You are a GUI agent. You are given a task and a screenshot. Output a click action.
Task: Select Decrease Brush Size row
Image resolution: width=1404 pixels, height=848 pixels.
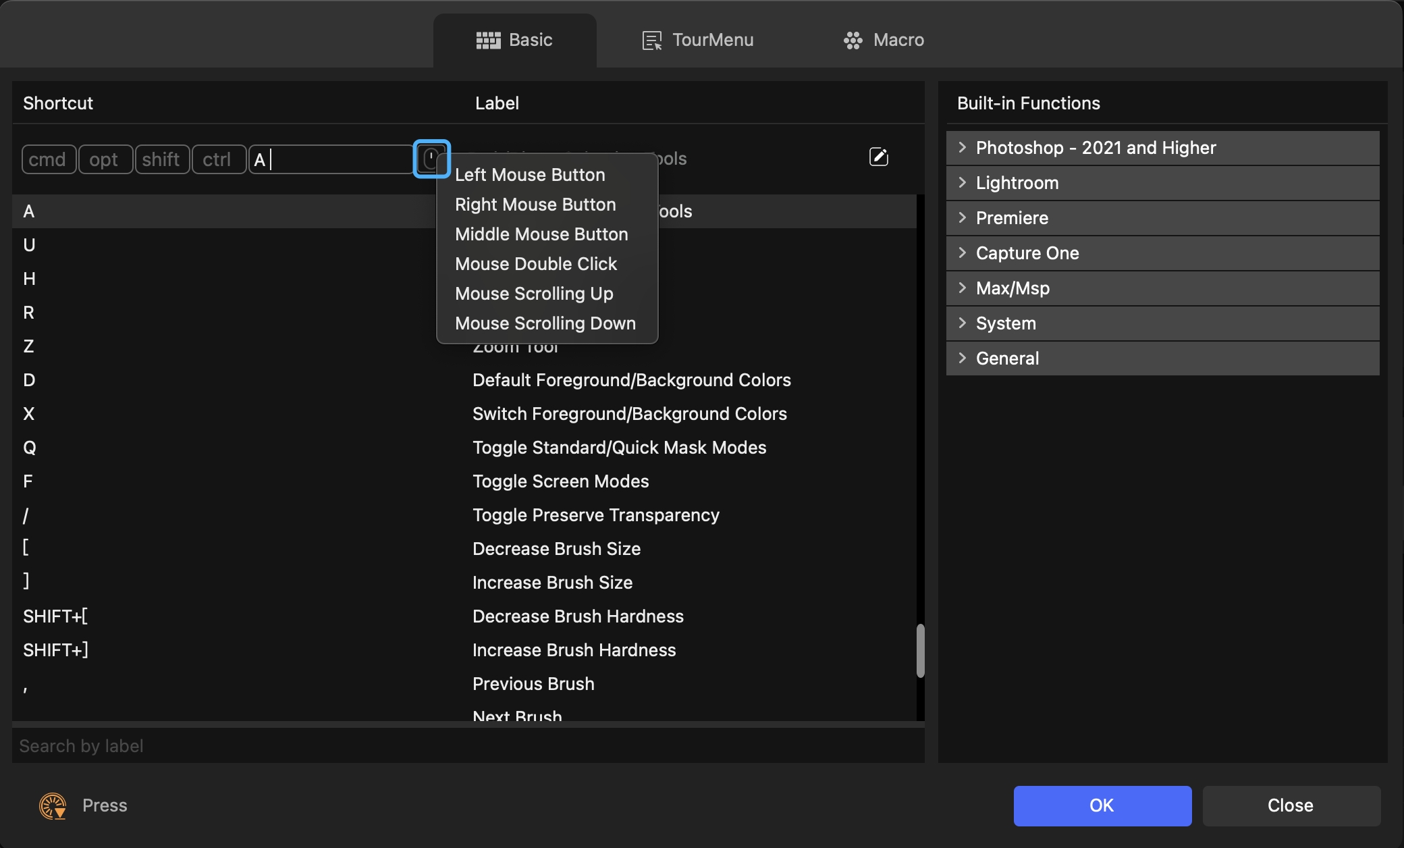click(464, 549)
